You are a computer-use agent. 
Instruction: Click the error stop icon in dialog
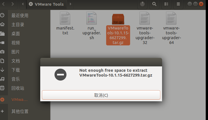tap(60, 75)
